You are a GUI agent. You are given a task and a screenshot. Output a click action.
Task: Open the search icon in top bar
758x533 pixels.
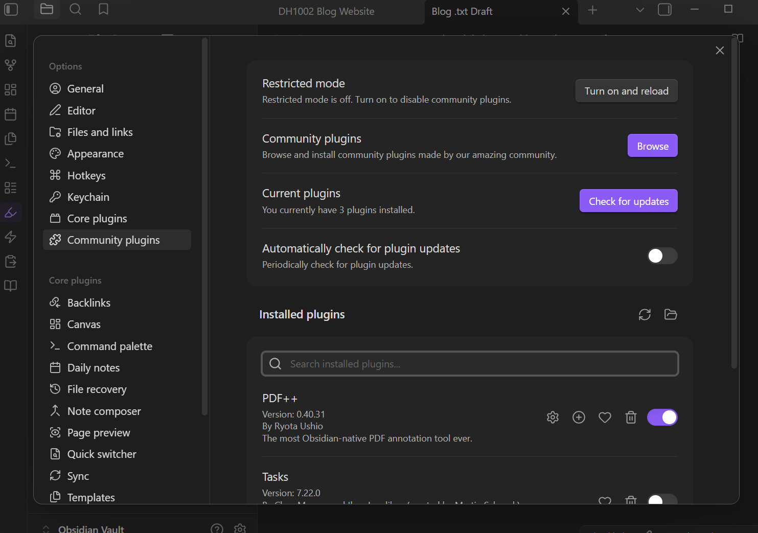[x=75, y=10]
